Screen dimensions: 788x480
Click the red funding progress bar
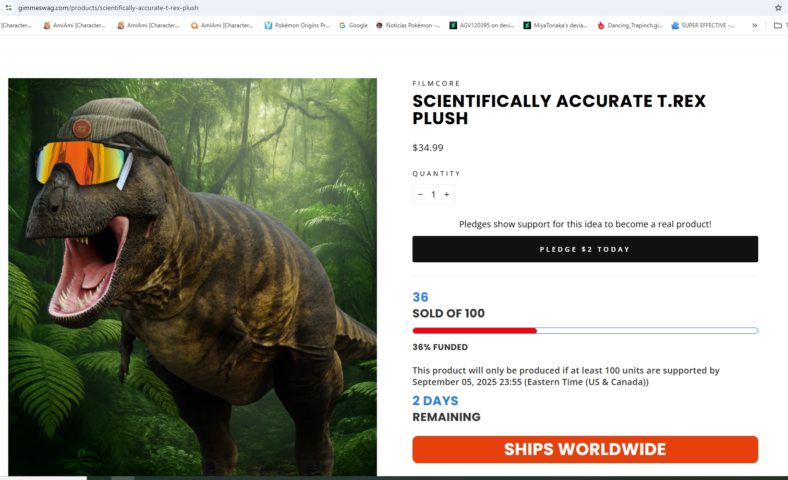(474, 331)
